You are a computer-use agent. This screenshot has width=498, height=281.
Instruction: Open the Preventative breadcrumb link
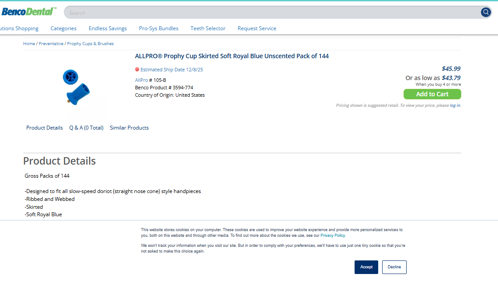tap(51, 44)
